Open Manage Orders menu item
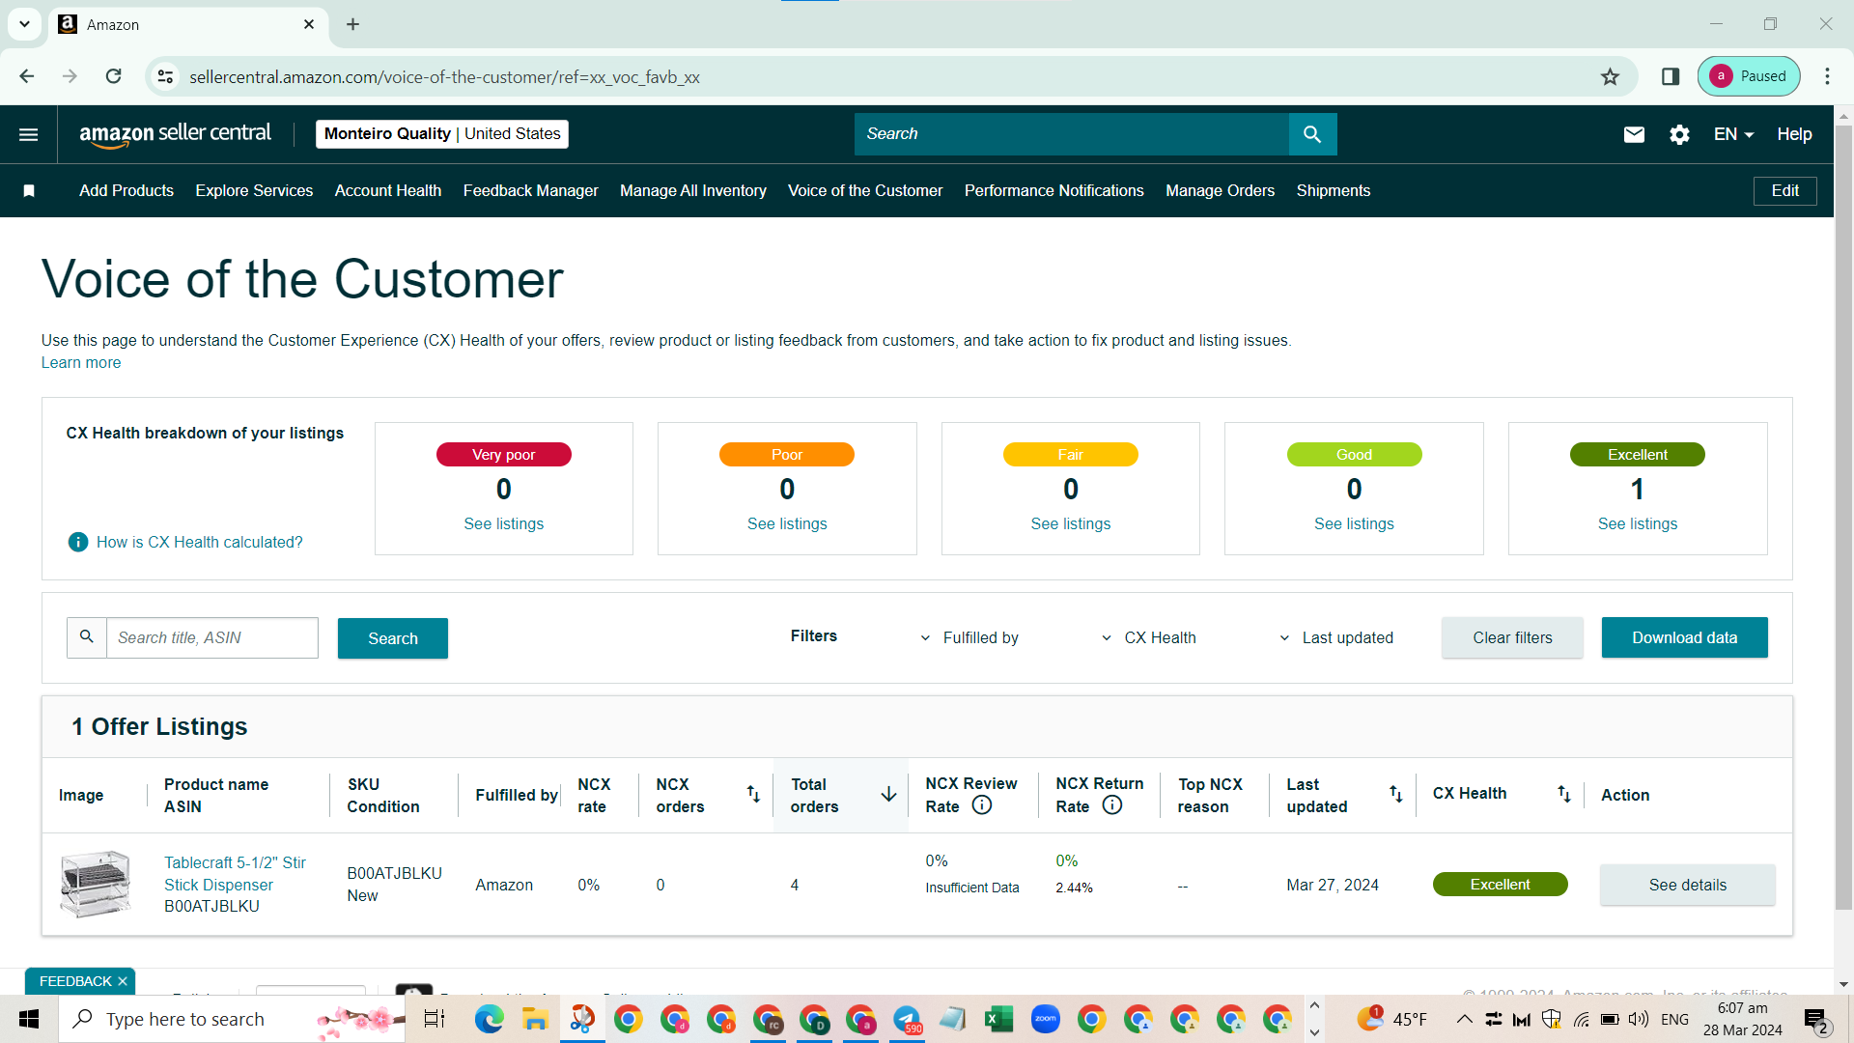1854x1043 pixels. pyautogui.click(x=1221, y=190)
